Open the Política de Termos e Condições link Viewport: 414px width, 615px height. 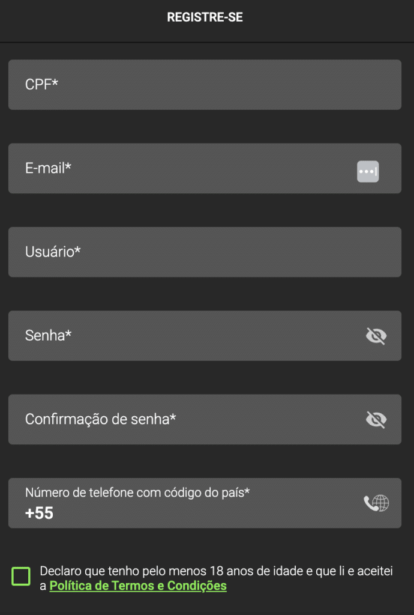[x=137, y=586]
